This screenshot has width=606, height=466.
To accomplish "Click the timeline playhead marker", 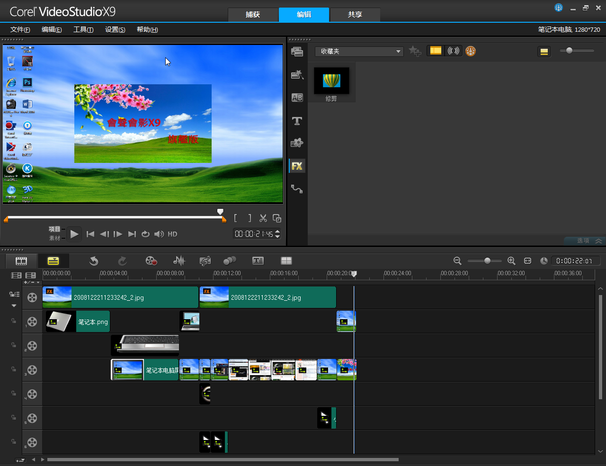I will pyautogui.click(x=354, y=274).
